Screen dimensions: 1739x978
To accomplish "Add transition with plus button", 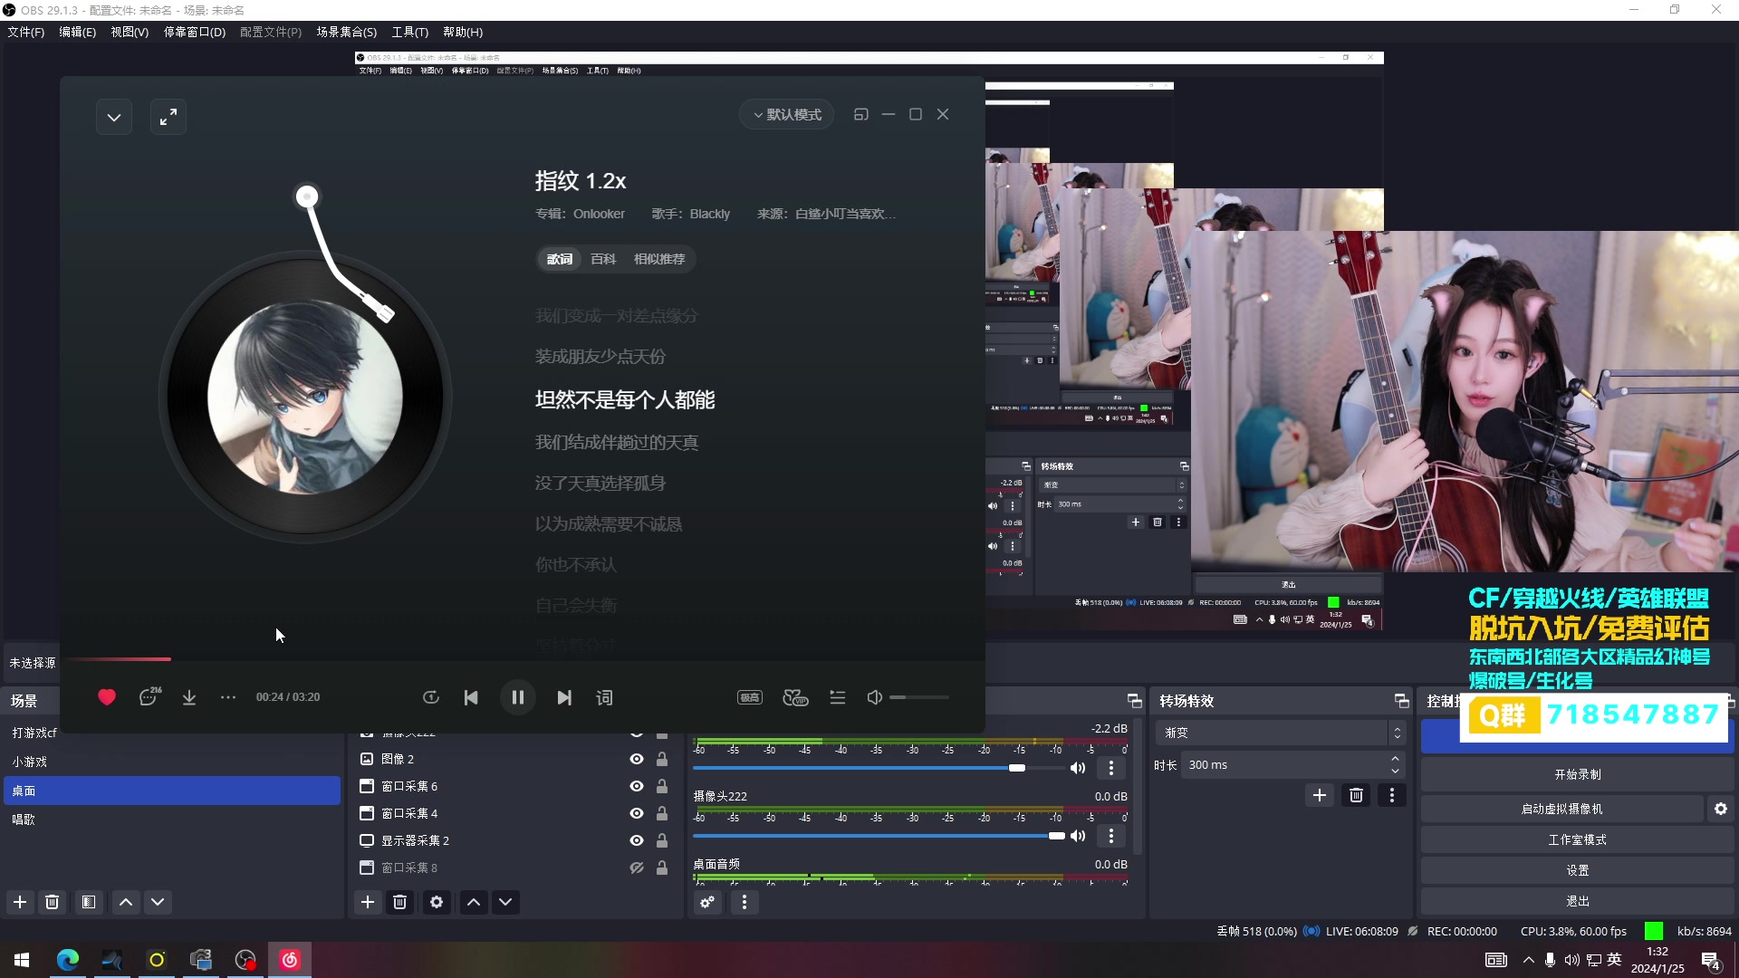I will [1320, 795].
